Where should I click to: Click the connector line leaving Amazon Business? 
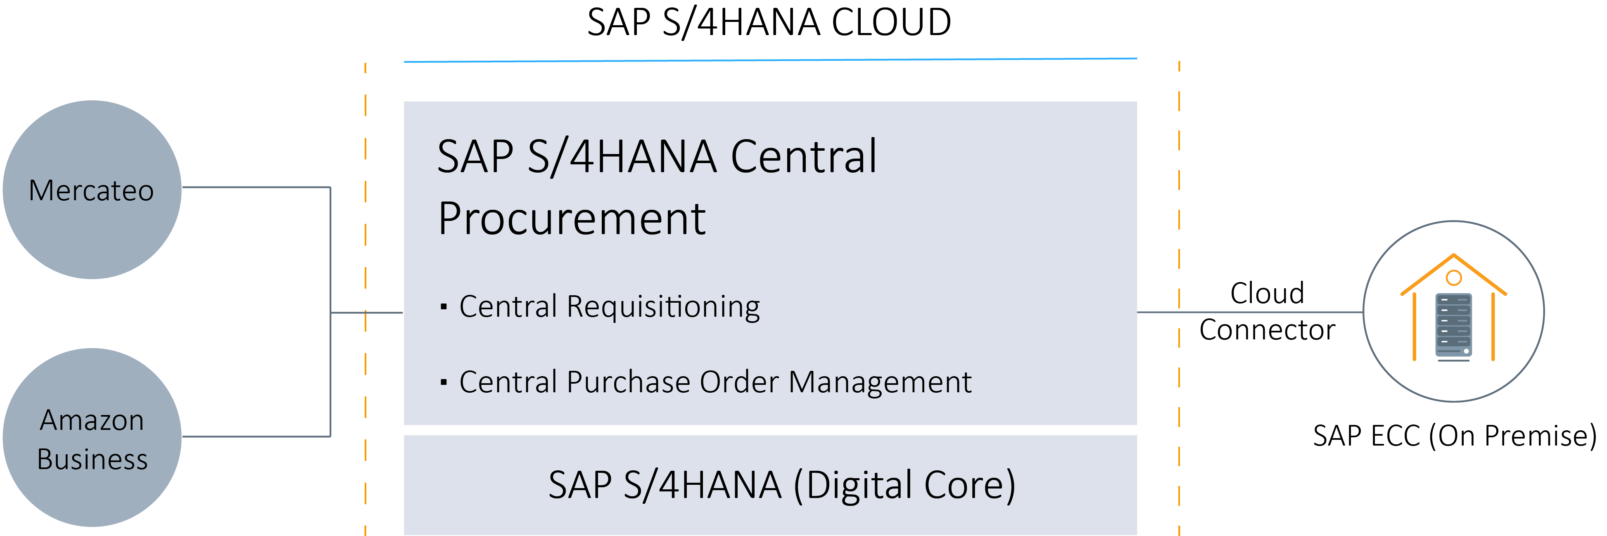click(256, 437)
